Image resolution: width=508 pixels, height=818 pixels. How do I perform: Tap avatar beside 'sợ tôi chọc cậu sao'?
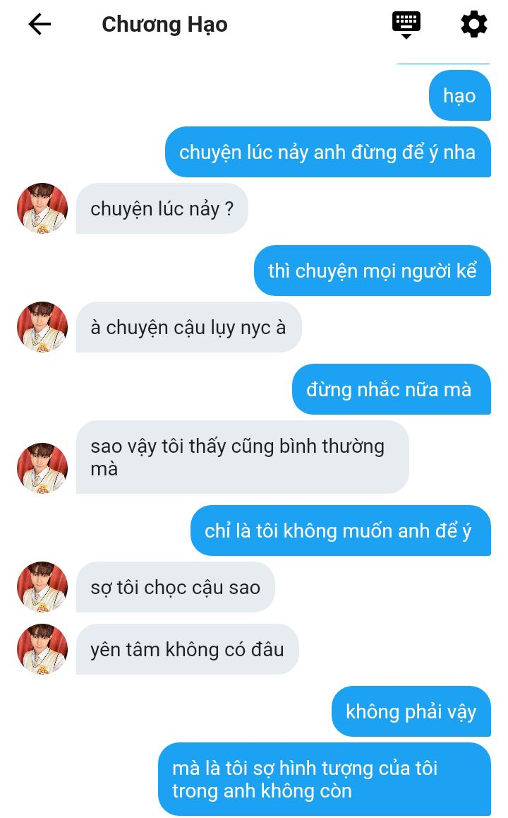(42, 587)
